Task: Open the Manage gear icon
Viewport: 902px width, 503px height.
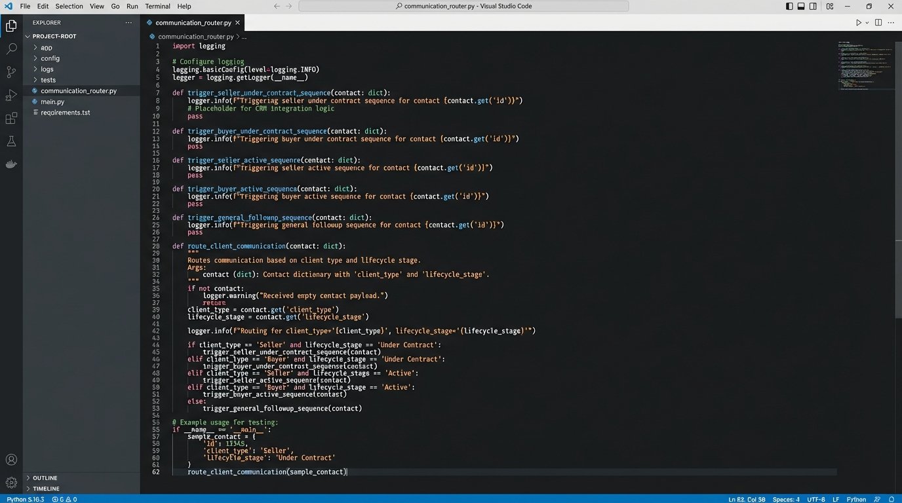Action: point(11,482)
